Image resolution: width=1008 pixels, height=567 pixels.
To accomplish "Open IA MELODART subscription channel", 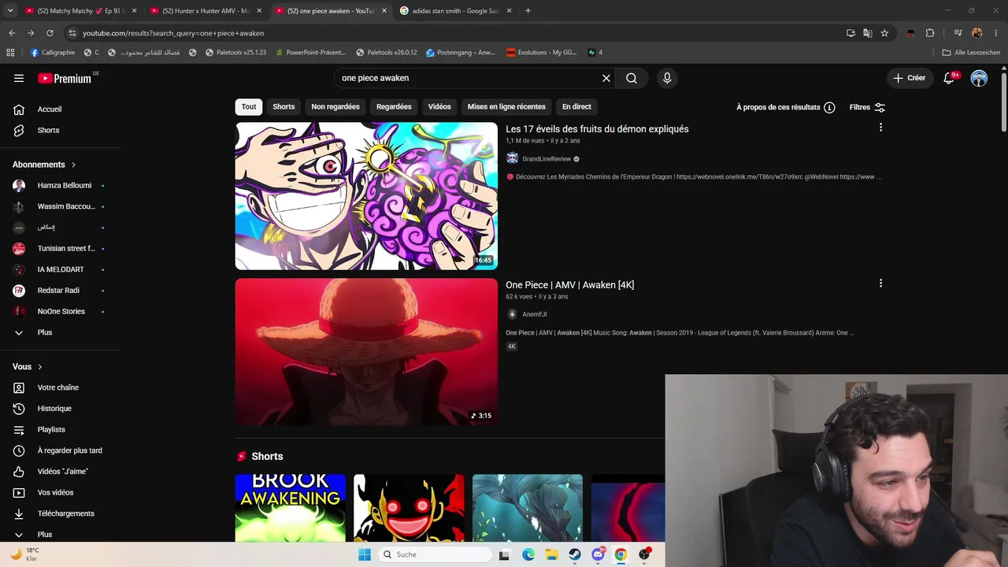I will point(61,269).
